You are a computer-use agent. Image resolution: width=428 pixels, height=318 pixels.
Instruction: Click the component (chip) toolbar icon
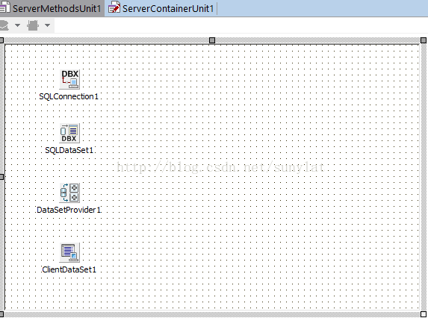[x=33, y=25]
